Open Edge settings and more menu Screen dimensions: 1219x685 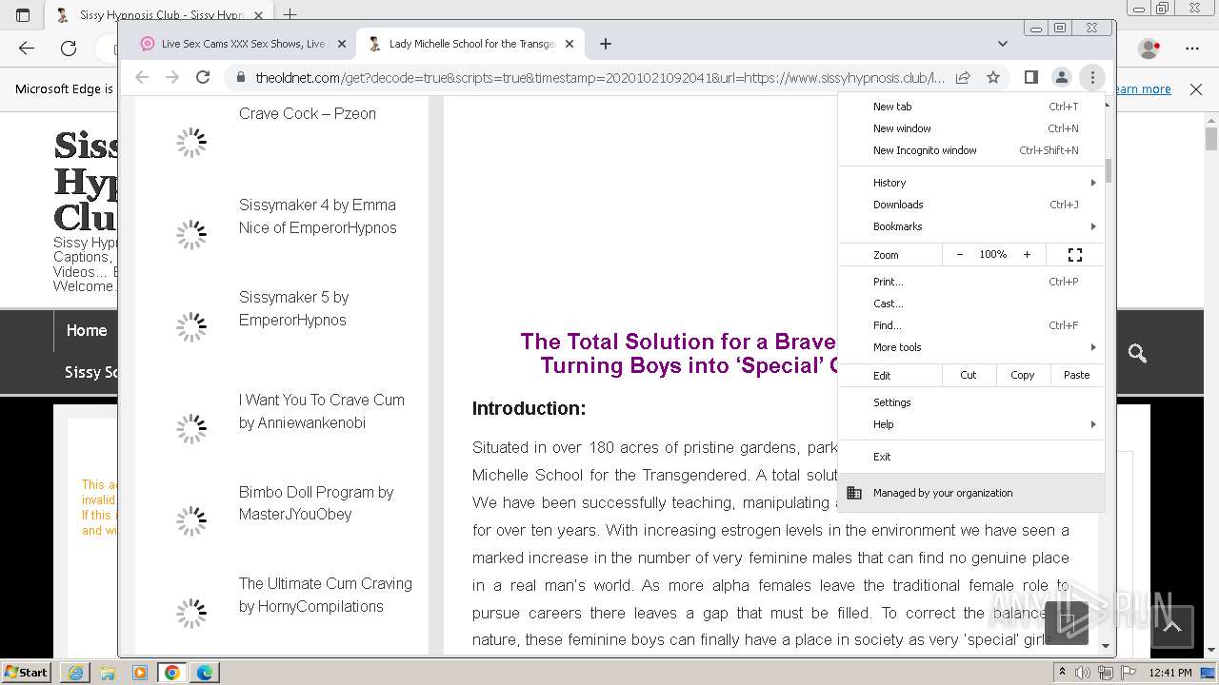click(x=1192, y=48)
